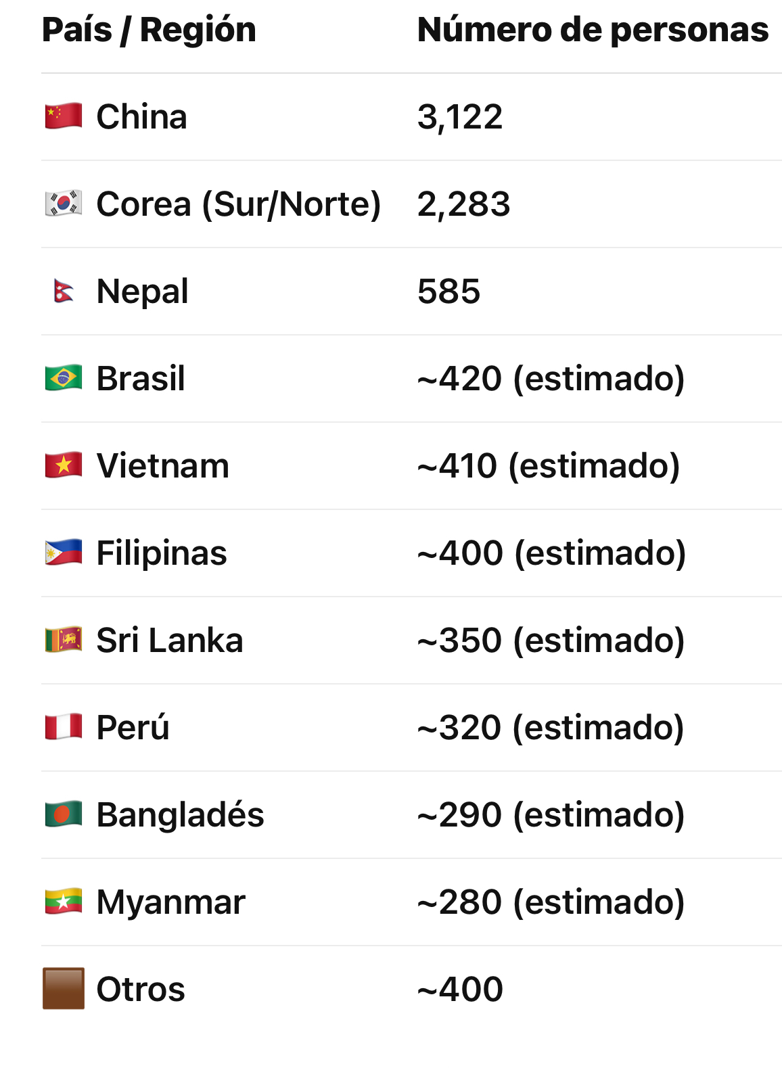
Task: Click the South Korea flag icon
Action: (x=64, y=204)
